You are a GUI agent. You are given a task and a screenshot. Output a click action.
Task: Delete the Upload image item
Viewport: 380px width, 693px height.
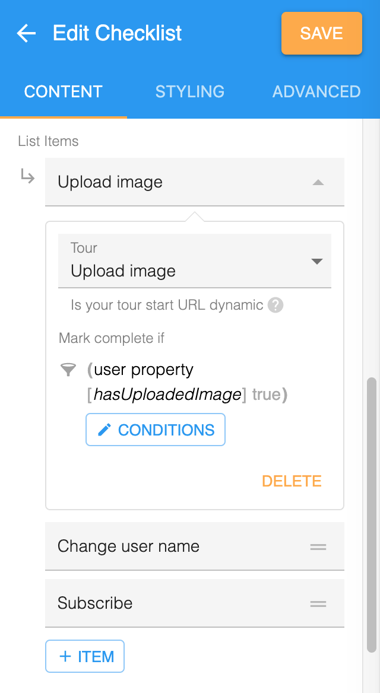point(292,481)
